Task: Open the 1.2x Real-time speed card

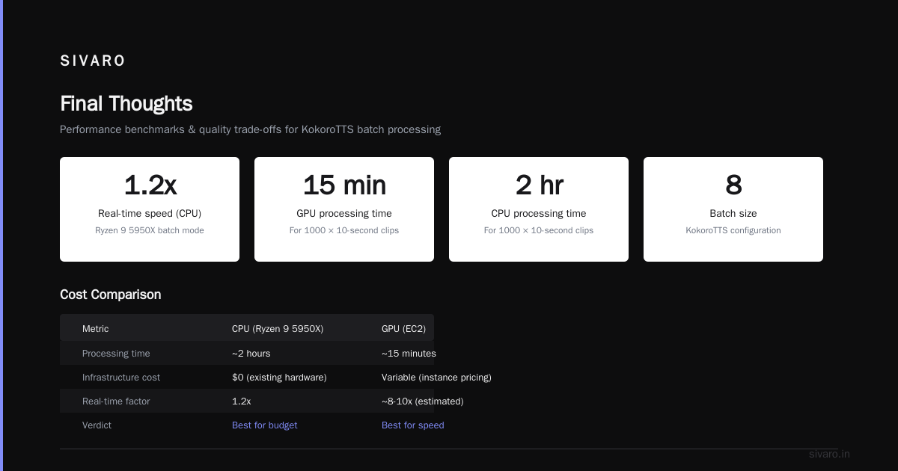Action: [x=150, y=209]
